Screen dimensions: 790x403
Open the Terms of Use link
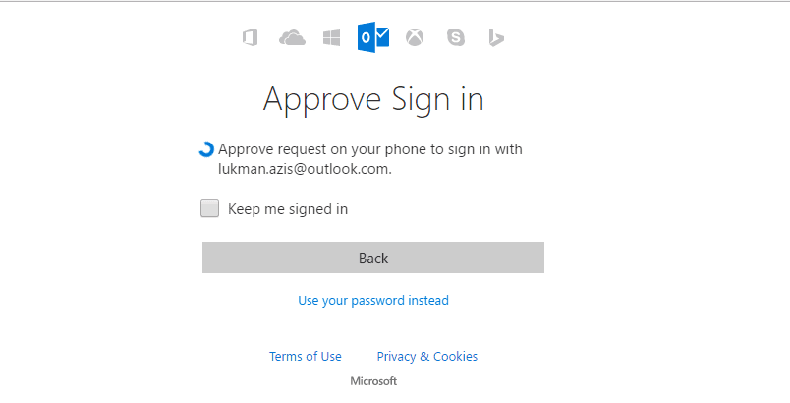click(x=306, y=356)
